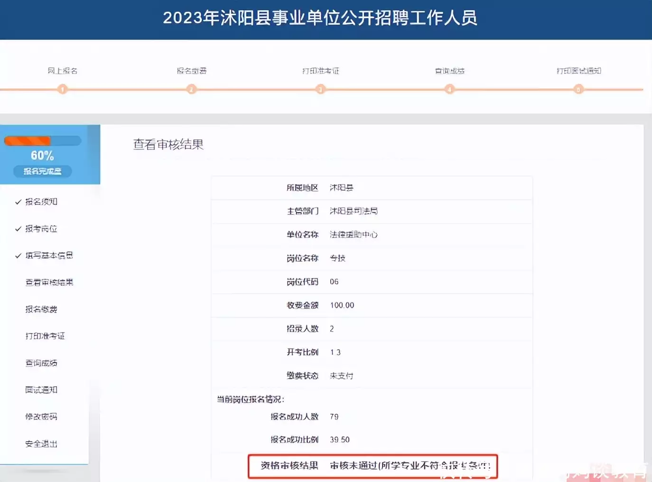Select the 打印准考证 step label in top stepper
Screen dimensions: 652x482
click(x=321, y=71)
